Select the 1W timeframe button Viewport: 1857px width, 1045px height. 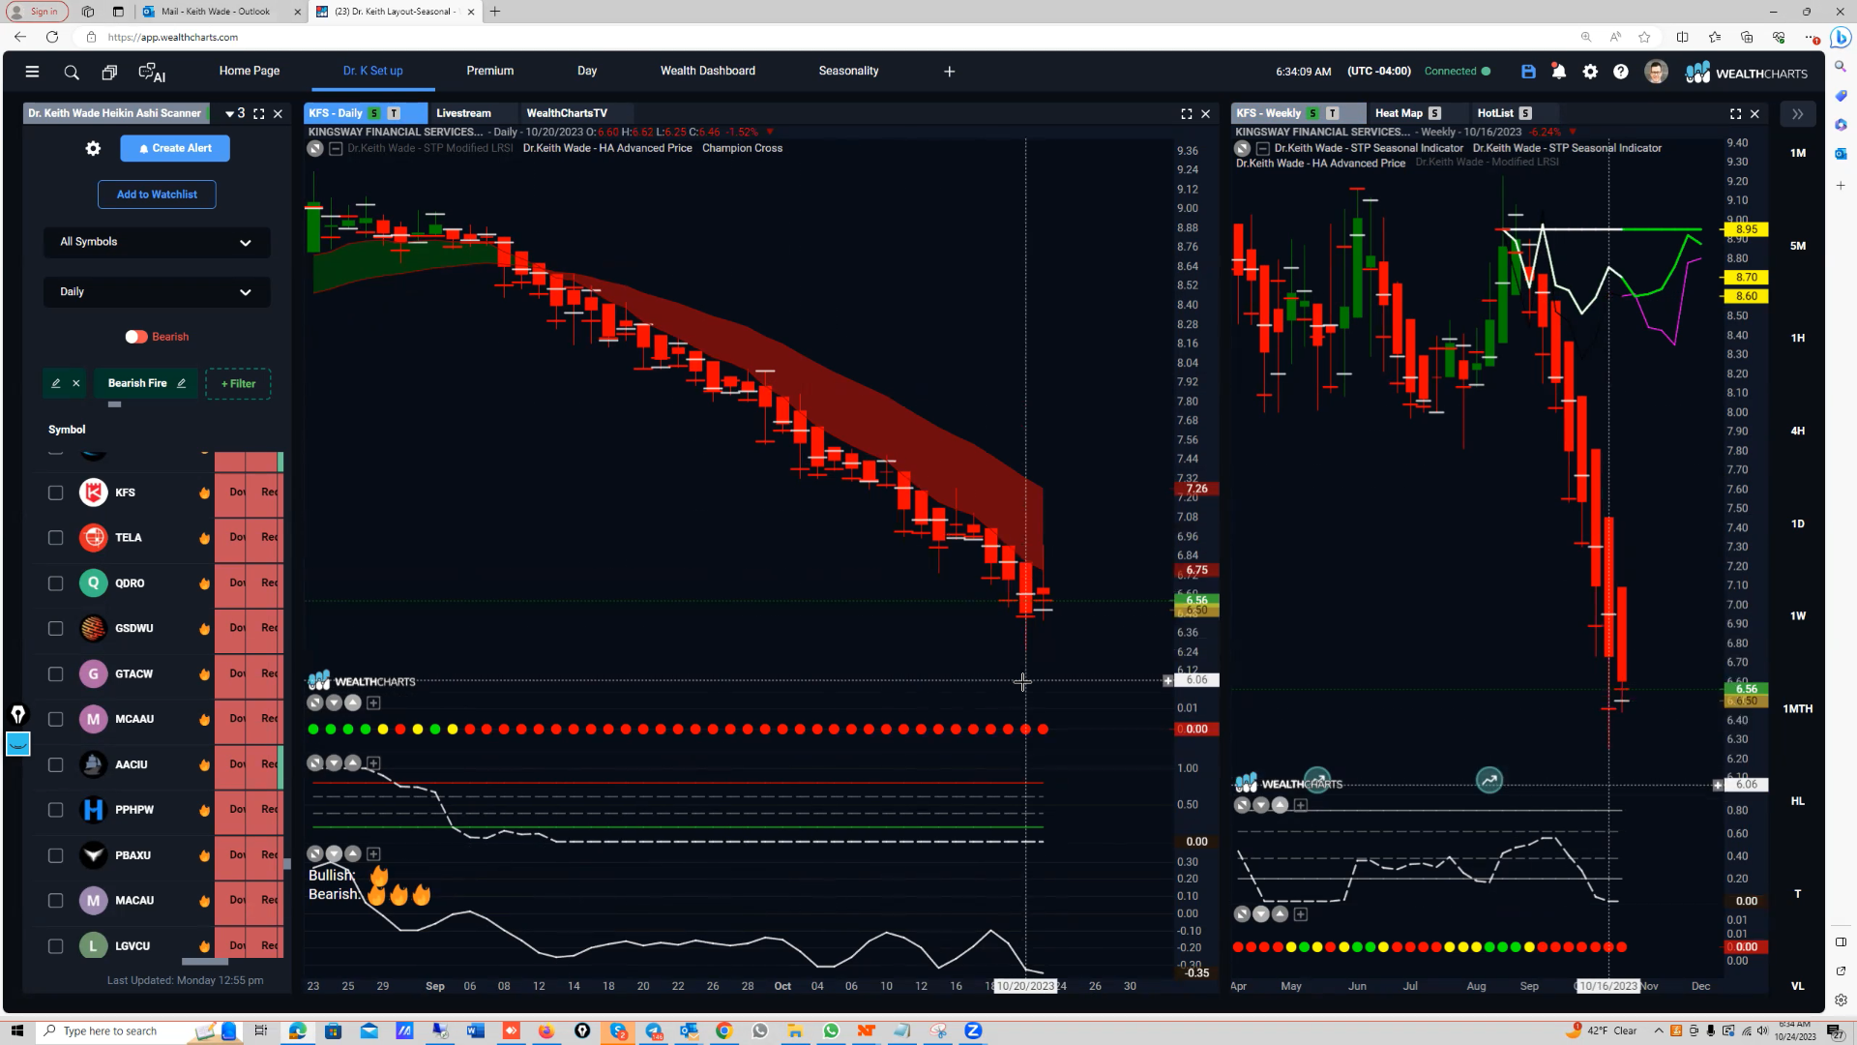pos(1798,616)
